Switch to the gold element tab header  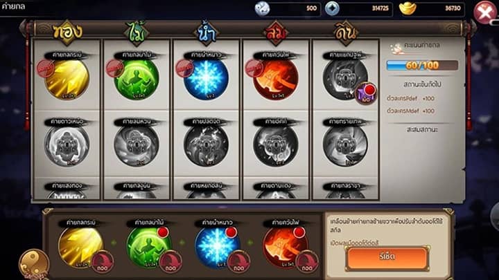[67, 32]
